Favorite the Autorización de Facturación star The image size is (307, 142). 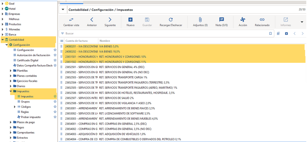55,55
